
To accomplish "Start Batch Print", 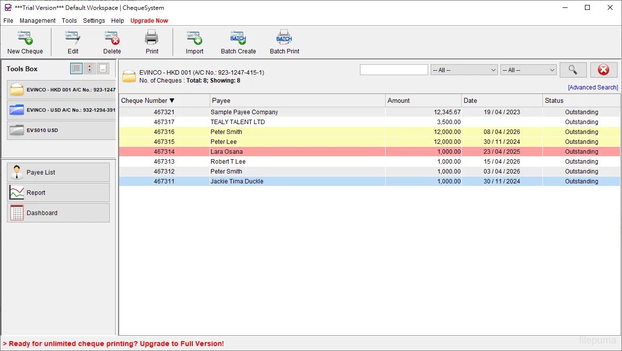I will (284, 42).
